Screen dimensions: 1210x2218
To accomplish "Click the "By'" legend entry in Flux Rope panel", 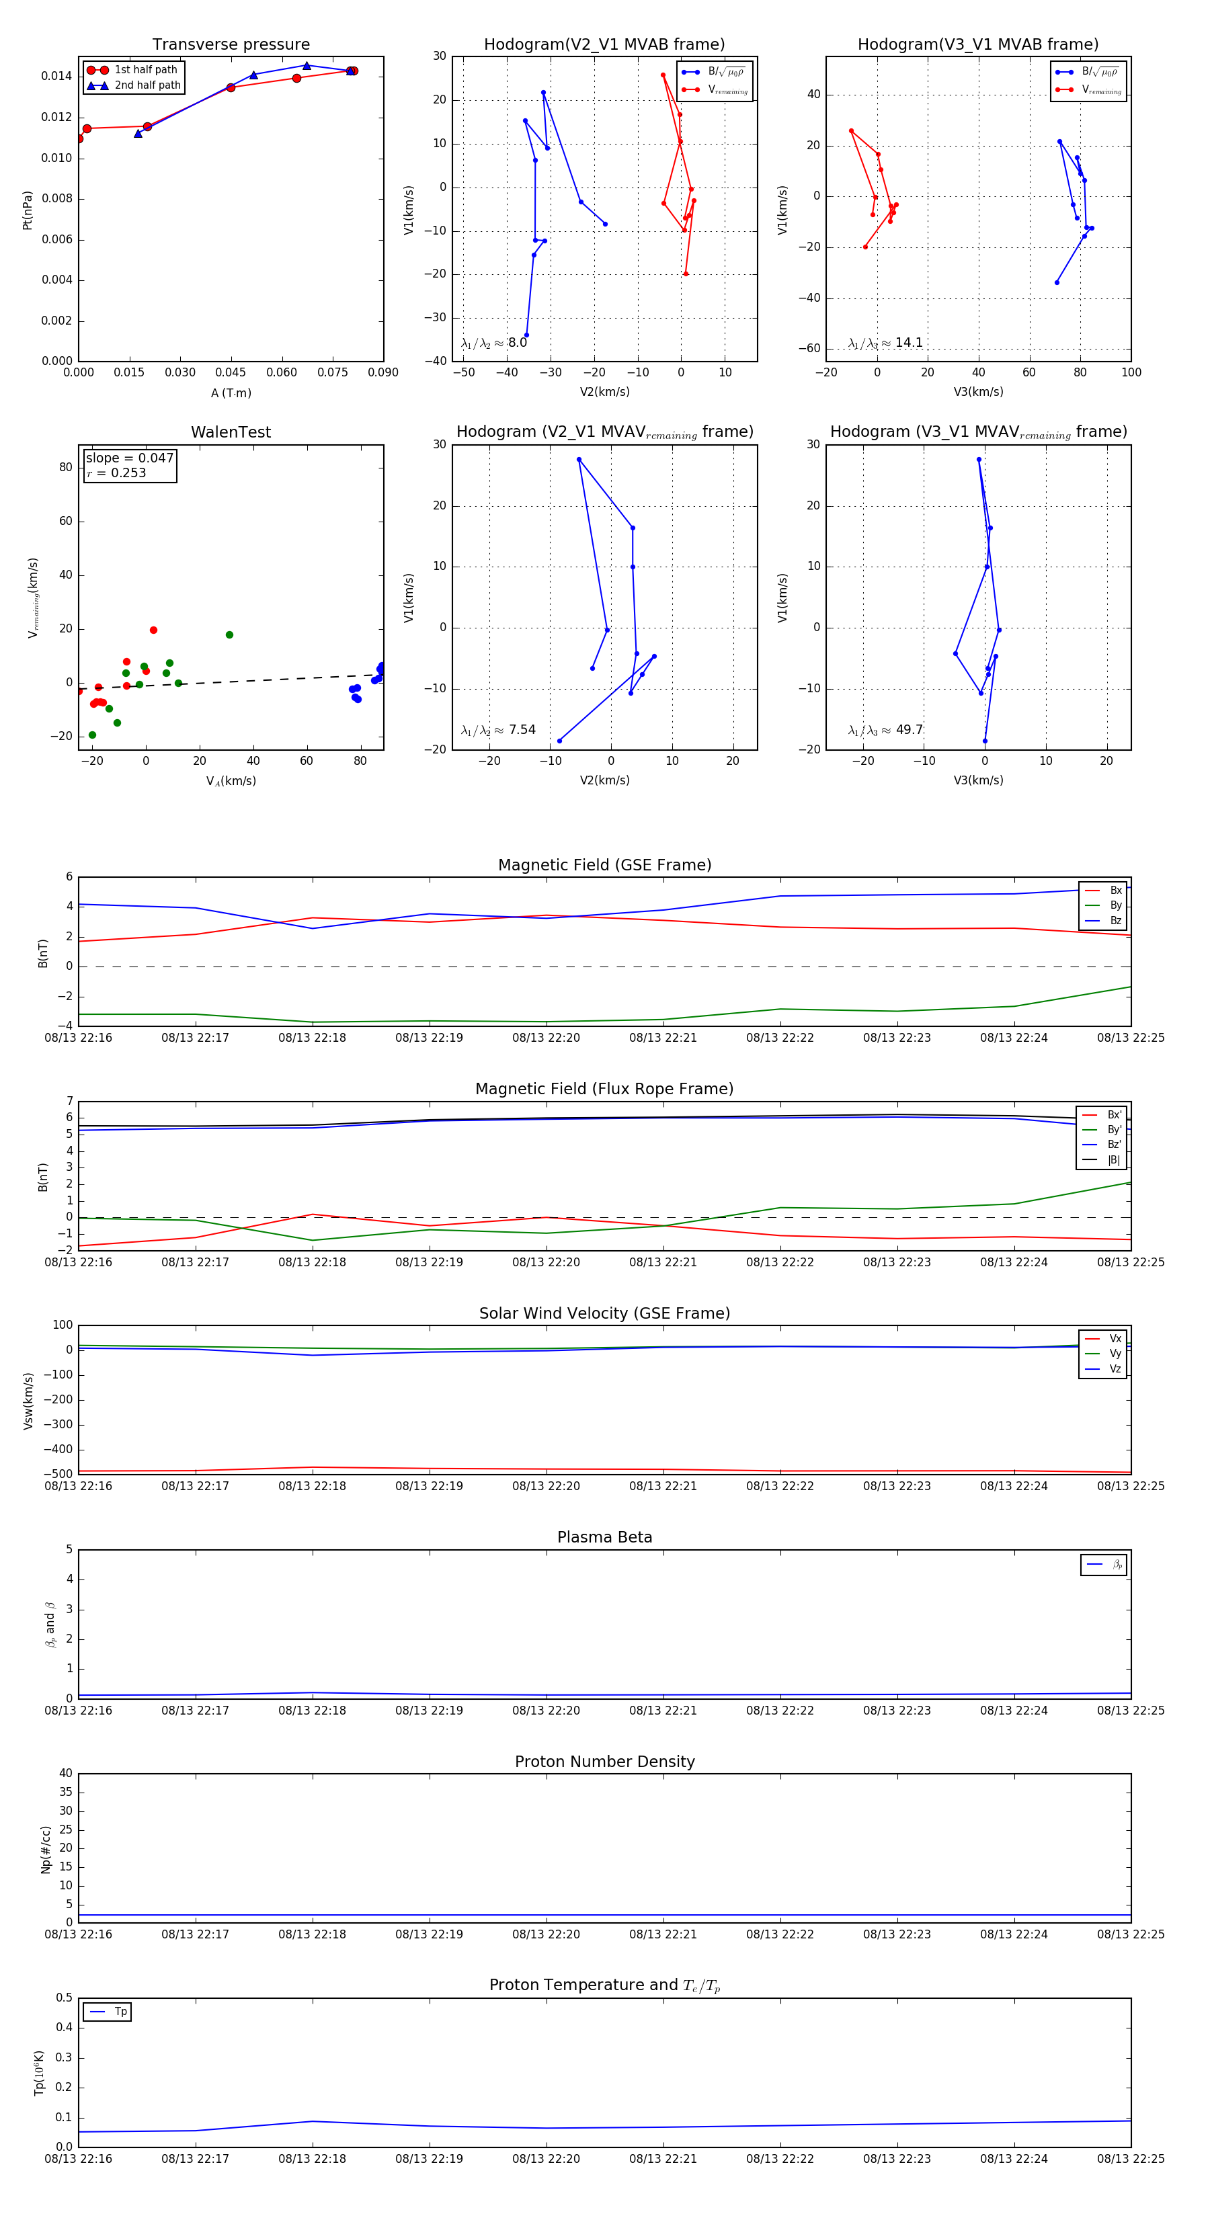I will [x=1102, y=1130].
